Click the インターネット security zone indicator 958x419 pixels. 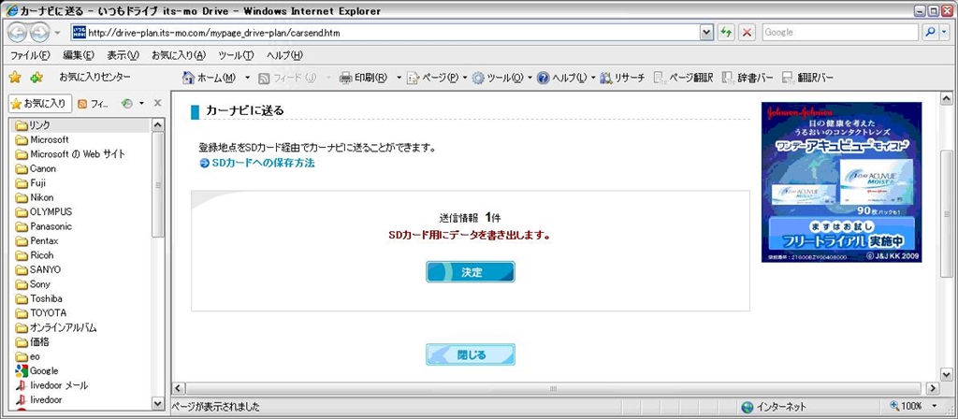click(x=774, y=407)
